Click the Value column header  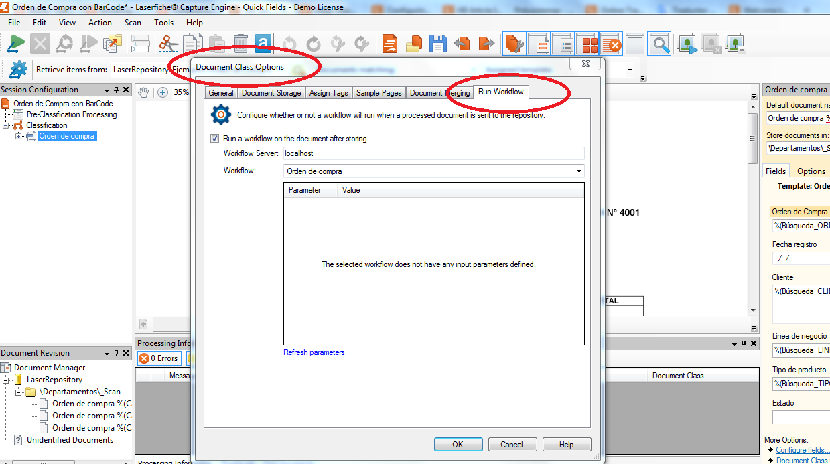460,190
